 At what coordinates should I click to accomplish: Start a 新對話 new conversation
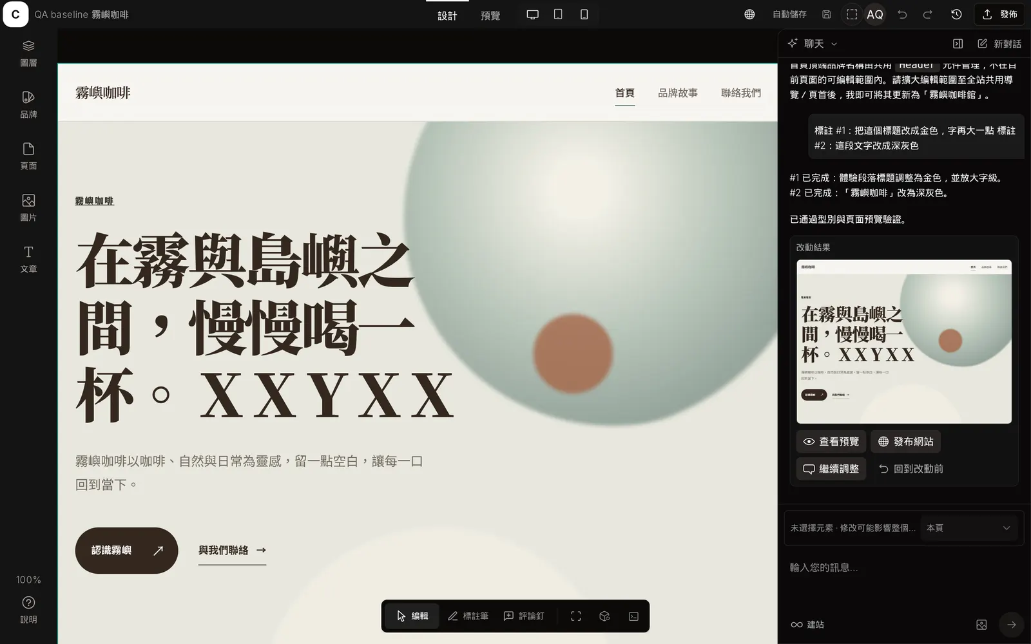(999, 44)
